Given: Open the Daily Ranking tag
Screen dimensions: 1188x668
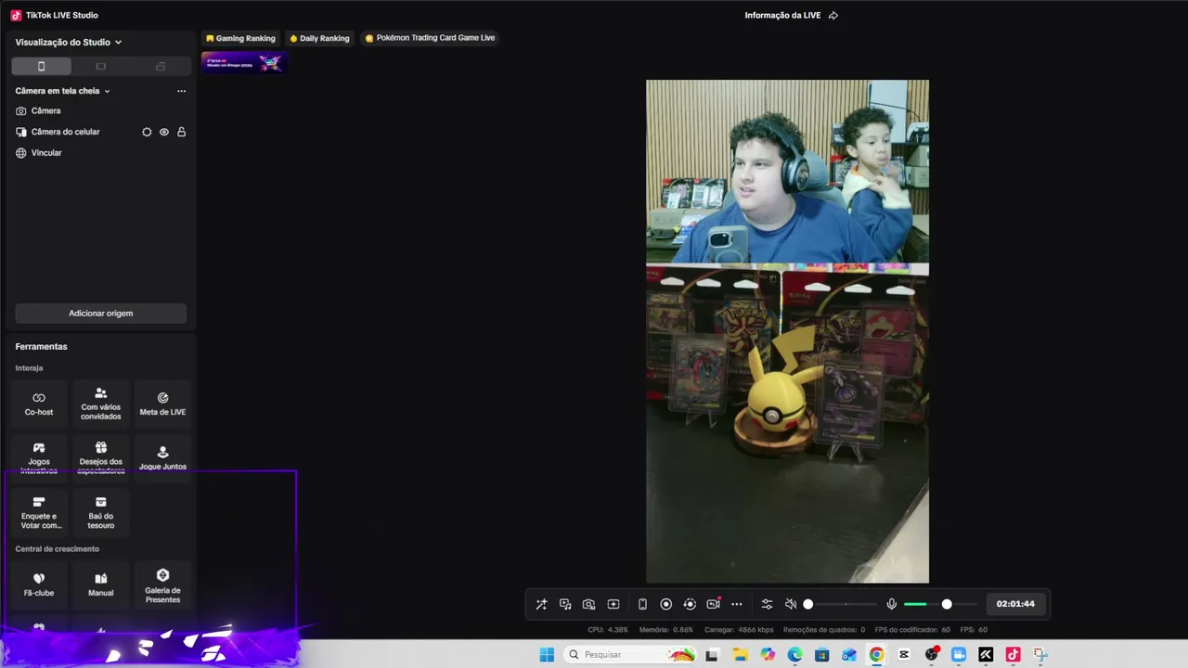Looking at the screenshot, I should coord(319,38).
